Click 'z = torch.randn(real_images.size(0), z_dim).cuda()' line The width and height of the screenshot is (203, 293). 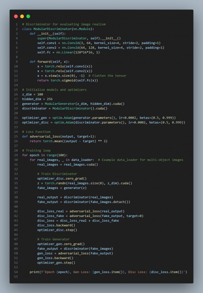tap(85, 183)
